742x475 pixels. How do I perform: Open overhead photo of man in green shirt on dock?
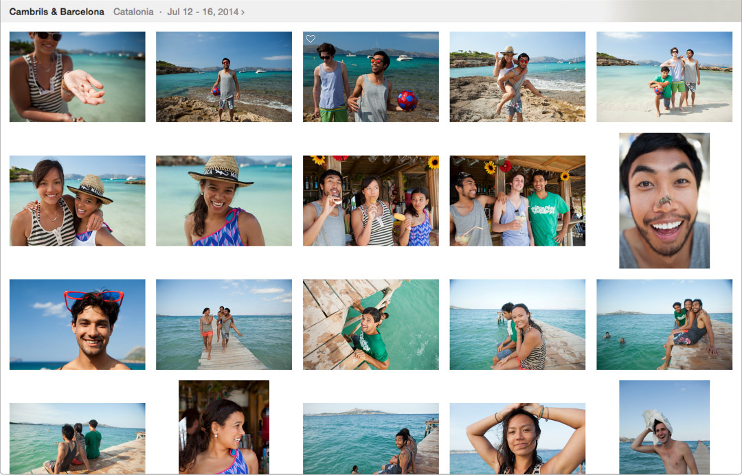tap(371, 325)
